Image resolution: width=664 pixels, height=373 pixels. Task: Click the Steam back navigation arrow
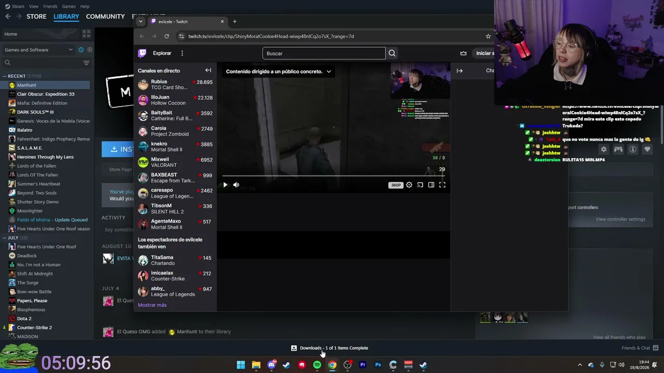click(x=7, y=17)
